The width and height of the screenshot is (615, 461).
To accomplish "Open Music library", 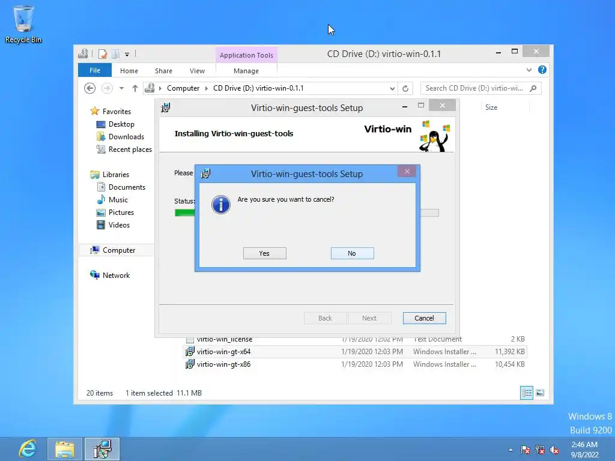I will pos(118,199).
